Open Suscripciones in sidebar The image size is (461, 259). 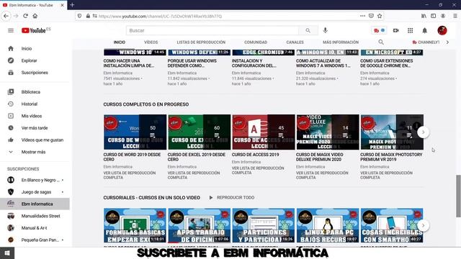pyautogui.click(x=35, y=73)
